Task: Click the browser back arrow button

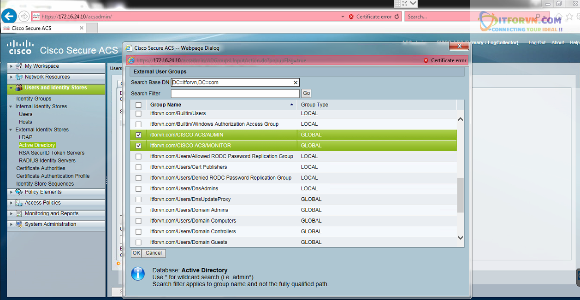Action: (x=9, y=17)
